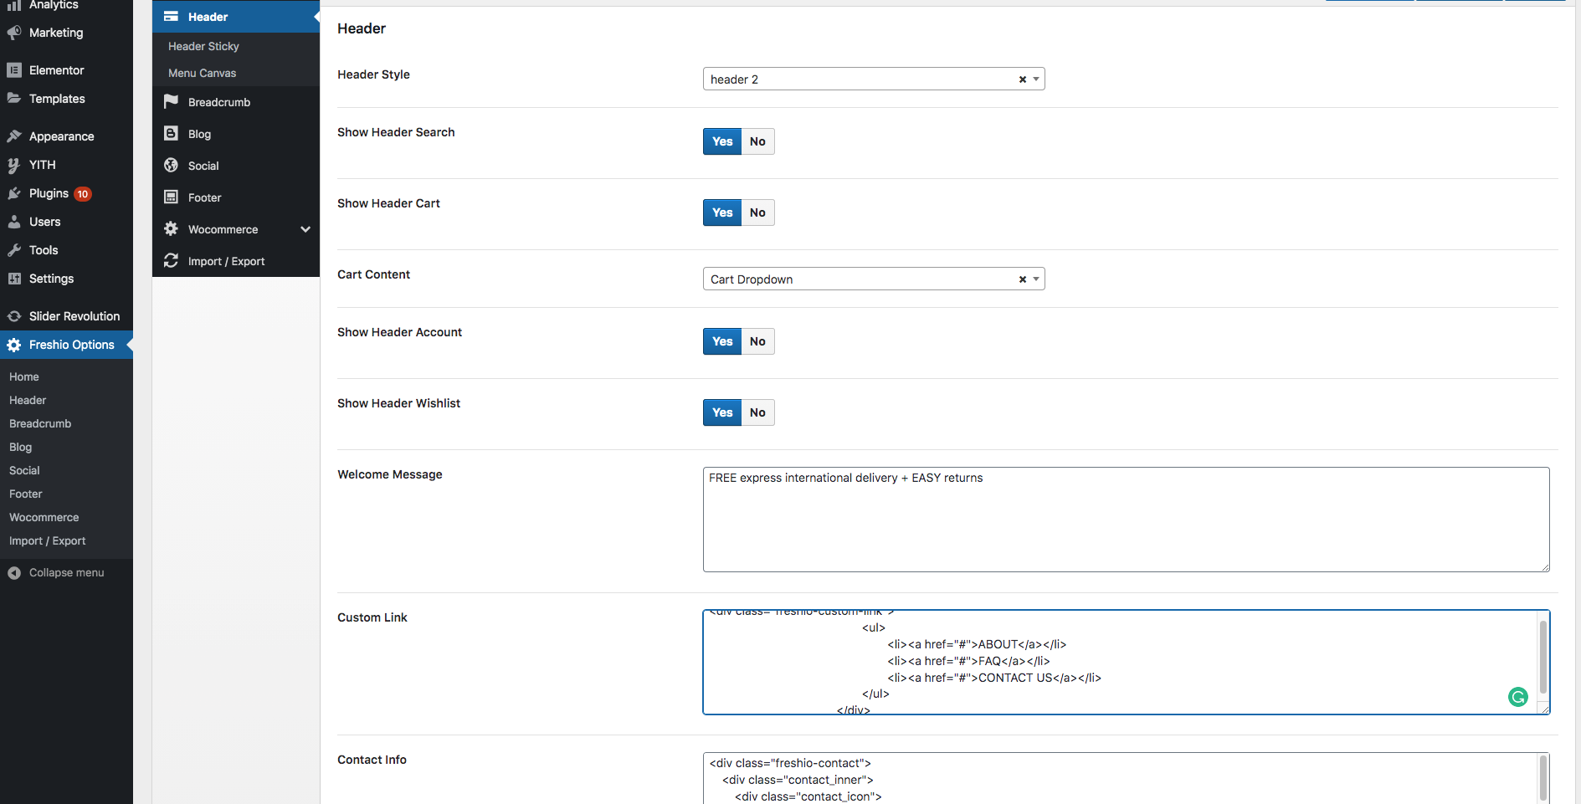The height and width of the screenshot is (804, 1581).
Task: Go to Appearance in admin sidebar
Action: tap(61, 136)
